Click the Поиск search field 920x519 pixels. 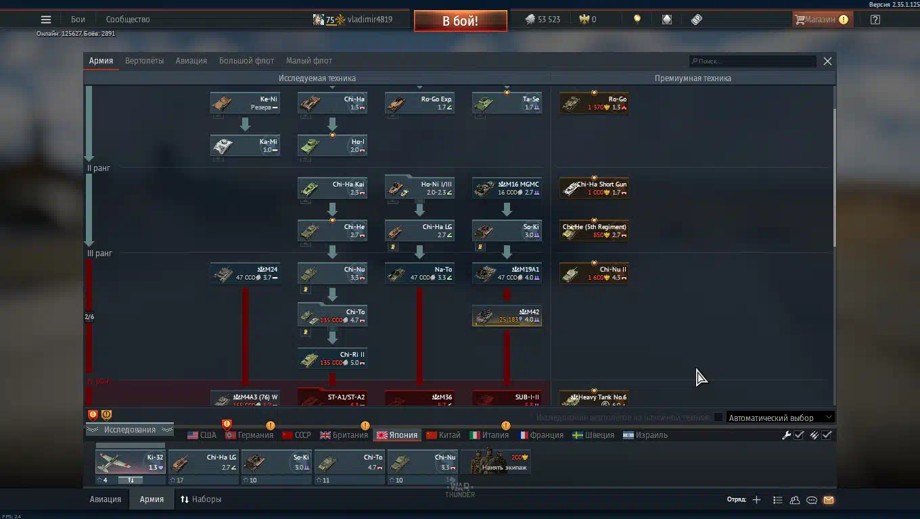(753, 61)
